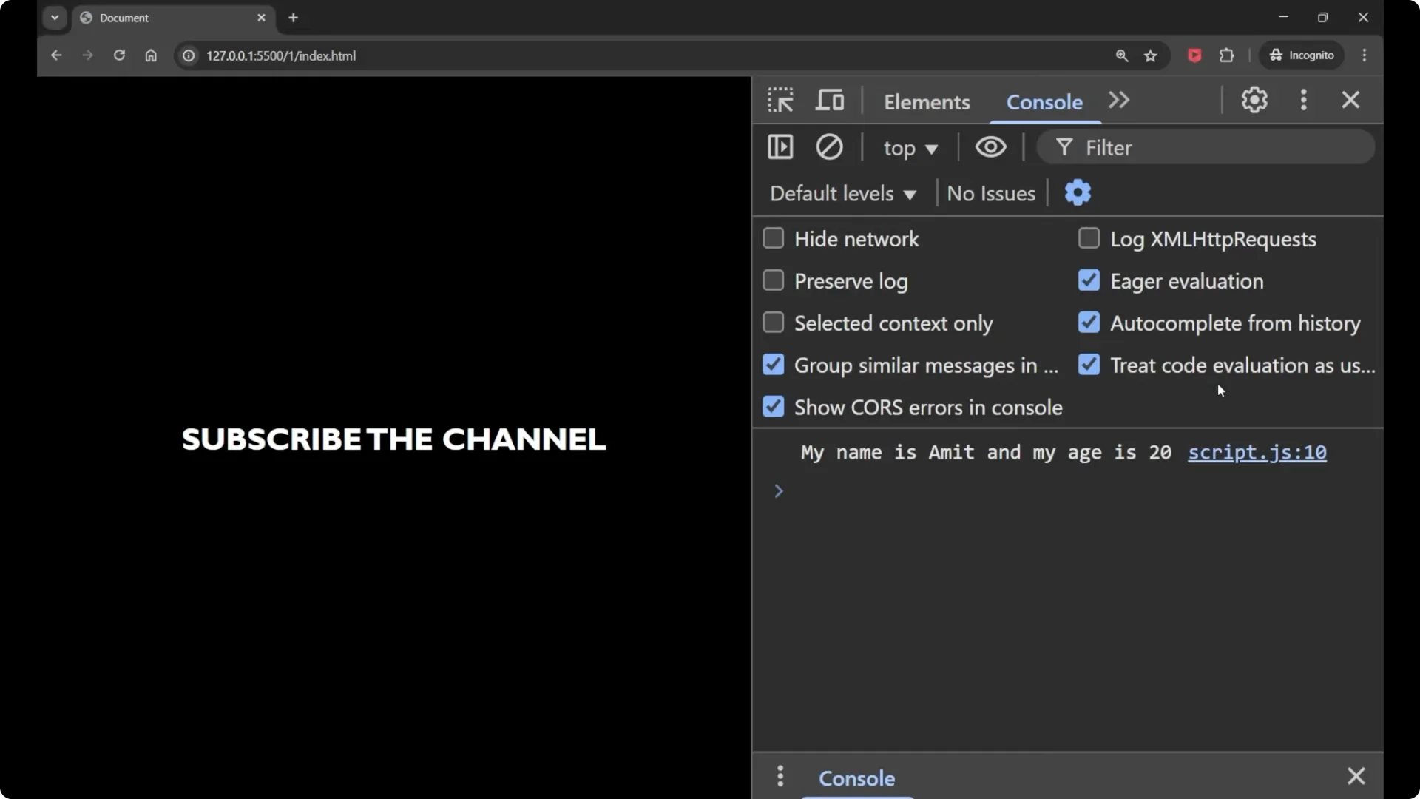
Task: Focus the console Filter input field
Action: click(1220, 148)
